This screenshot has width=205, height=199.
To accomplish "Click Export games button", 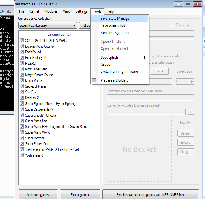I will pyautogui.click(x=80, y=195).
